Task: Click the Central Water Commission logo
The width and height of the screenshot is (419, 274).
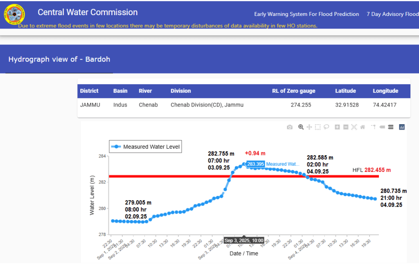Action: pos(14,15)
